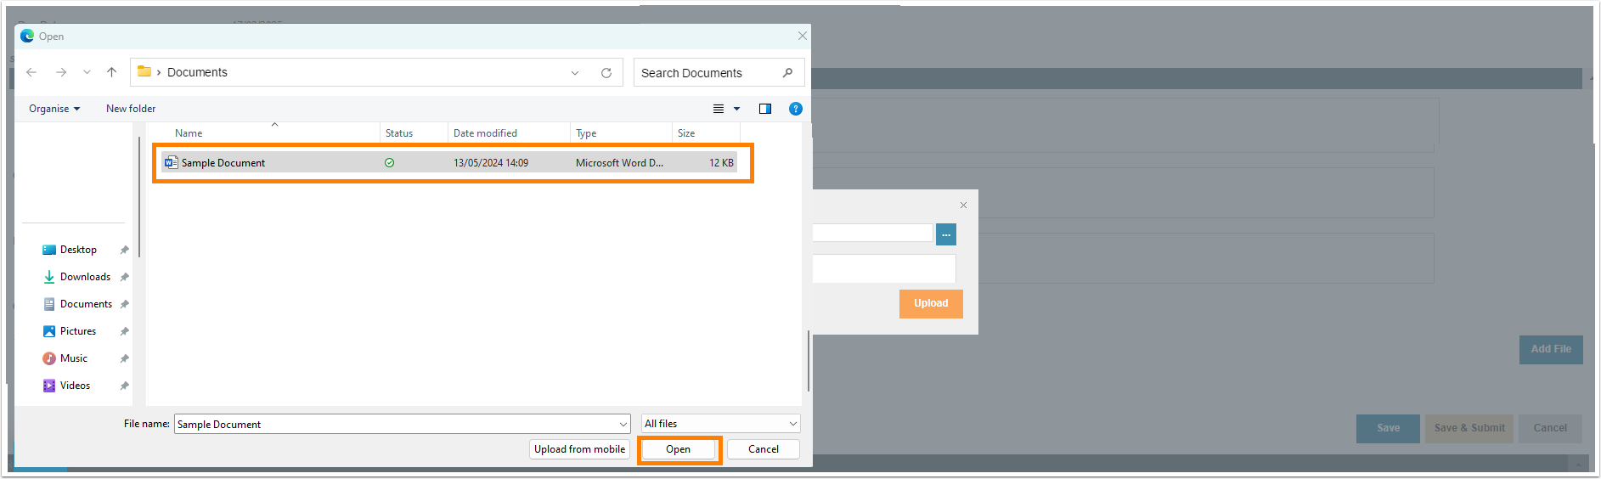Open the blue Help icon

click(x=796, y=109)
